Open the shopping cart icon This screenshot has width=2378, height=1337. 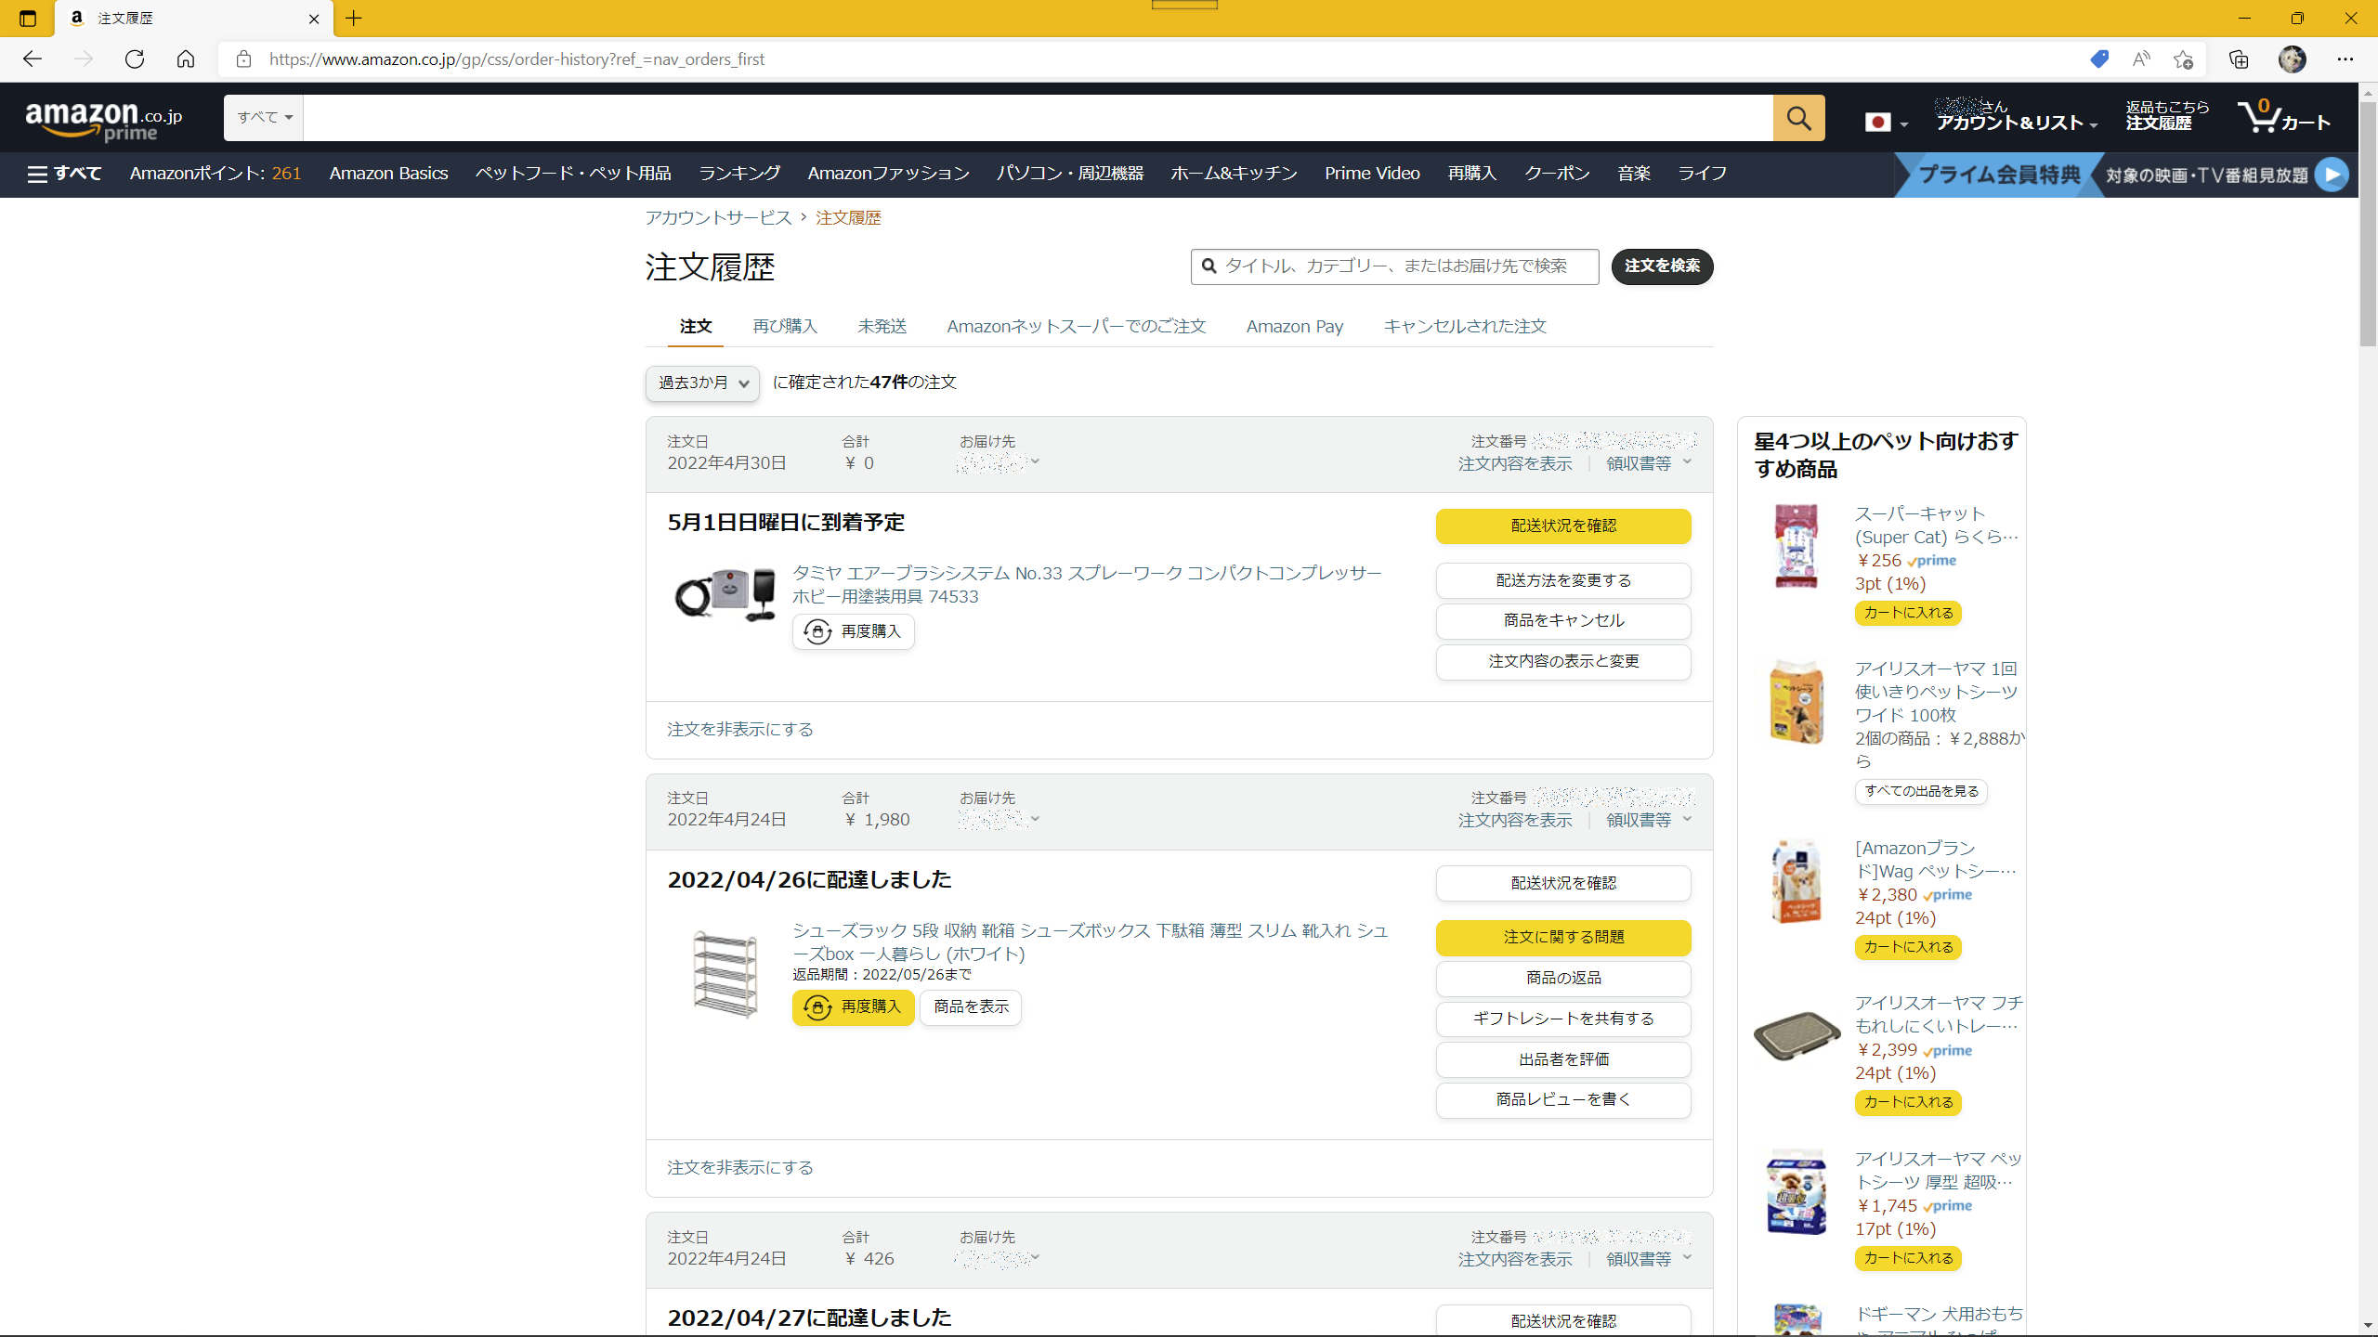(x=2284, y=118)
